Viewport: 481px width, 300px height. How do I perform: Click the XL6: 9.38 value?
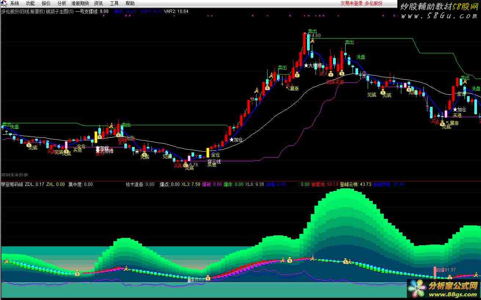click(255, 184)
